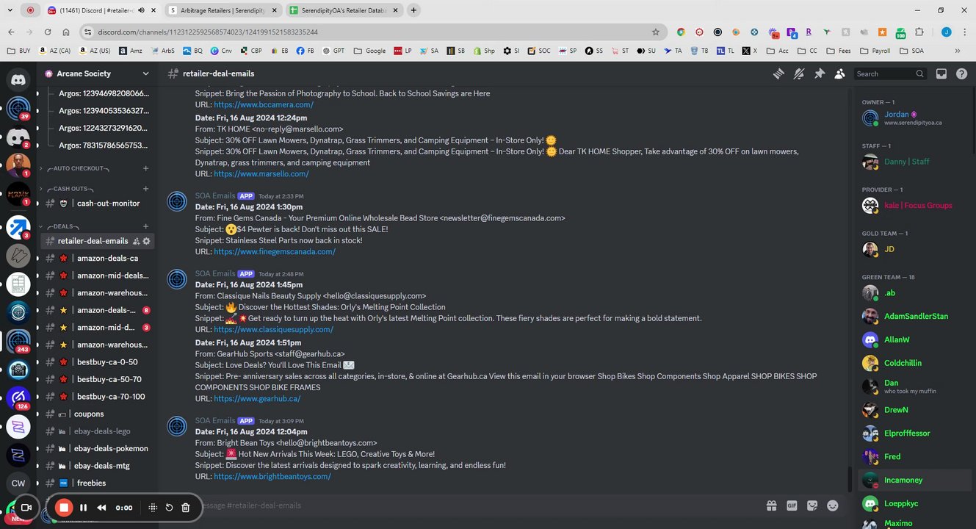Open the gearhub.ca link
Image resolution: width=976 pixels, height=529 pixels.
[x=257, y=399]
